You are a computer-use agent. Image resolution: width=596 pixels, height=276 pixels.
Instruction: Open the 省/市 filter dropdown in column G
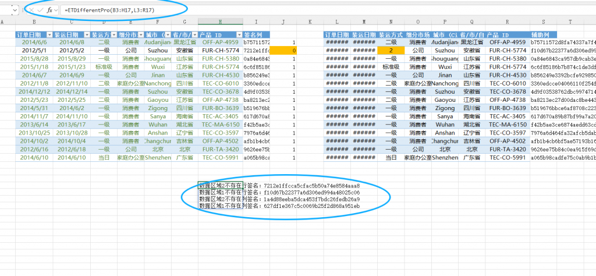pos(194,34)
